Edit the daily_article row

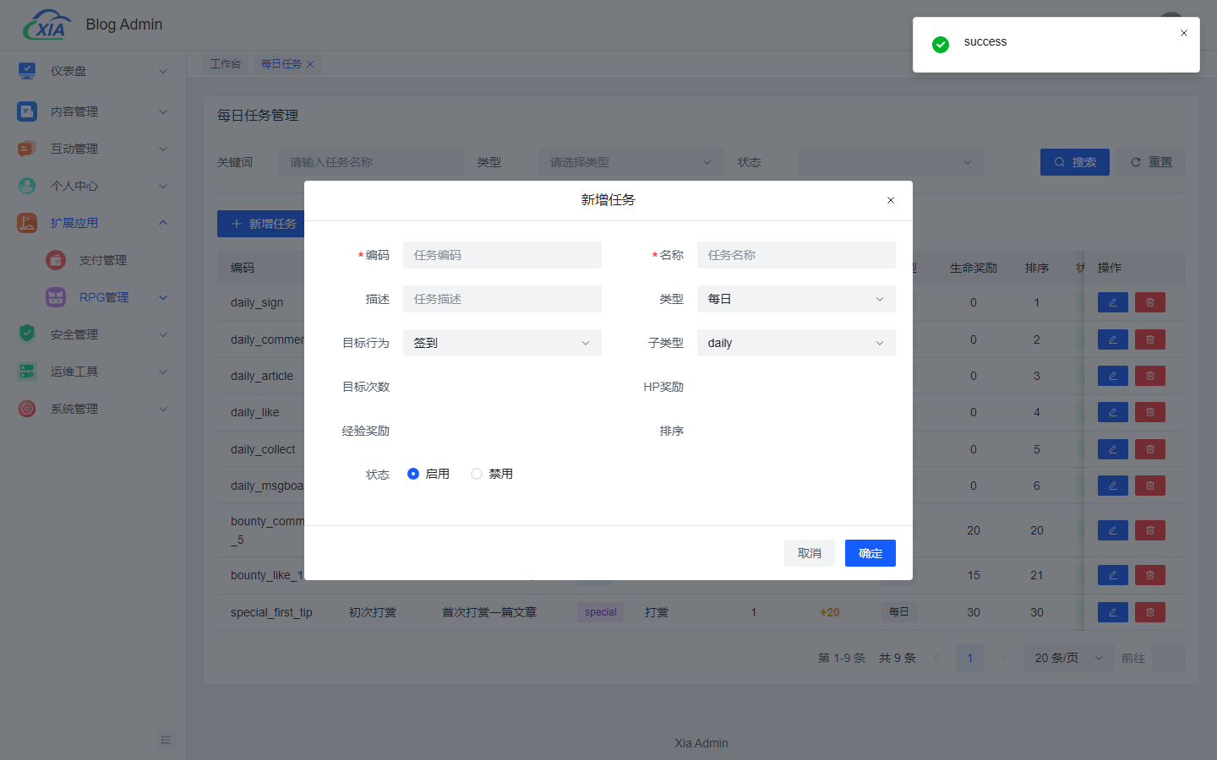point(1112,376)
